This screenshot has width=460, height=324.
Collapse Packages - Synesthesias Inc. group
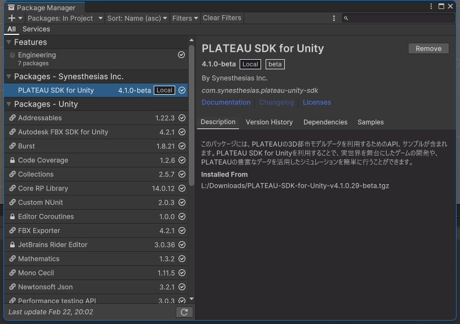pos(9,77)
